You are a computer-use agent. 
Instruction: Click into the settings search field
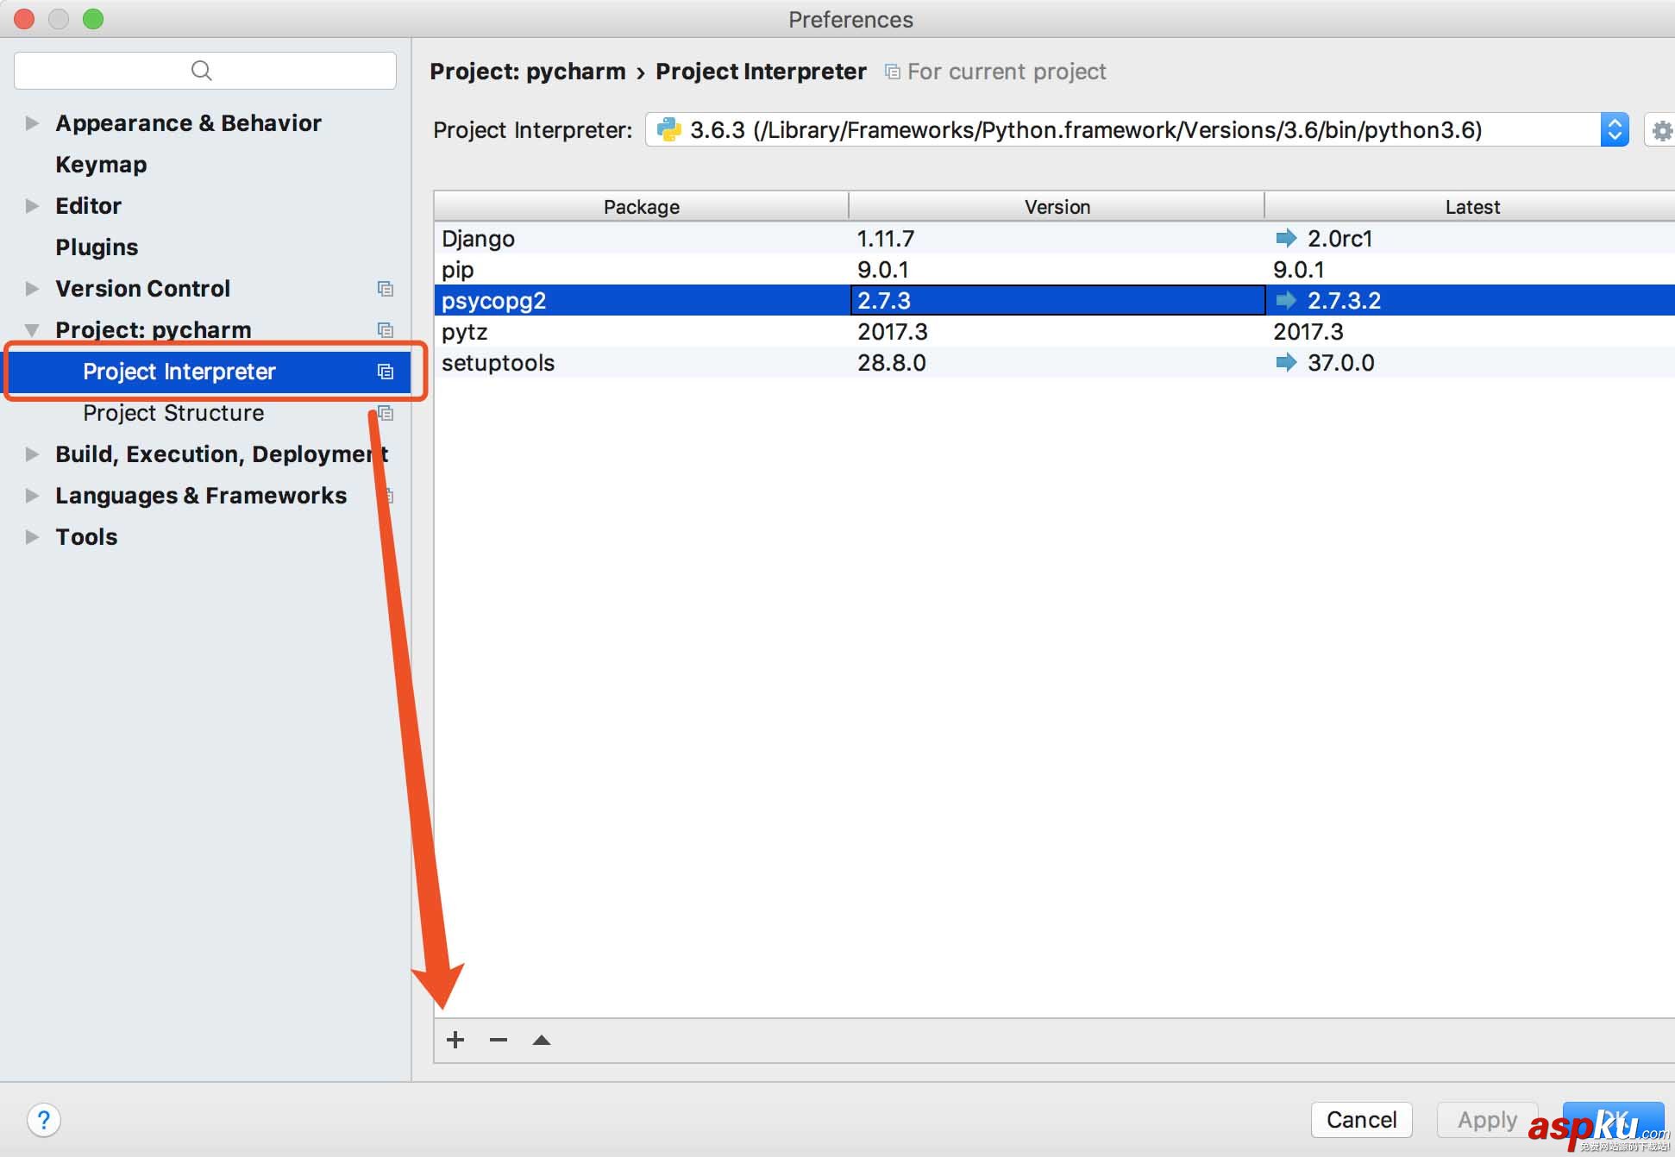(204, 70)
